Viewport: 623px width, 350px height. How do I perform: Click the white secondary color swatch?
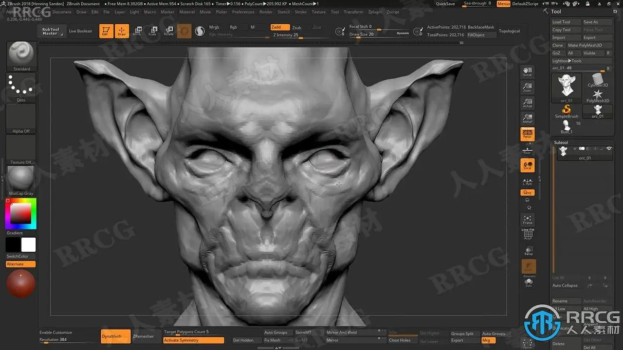click(x=28, y=245)
